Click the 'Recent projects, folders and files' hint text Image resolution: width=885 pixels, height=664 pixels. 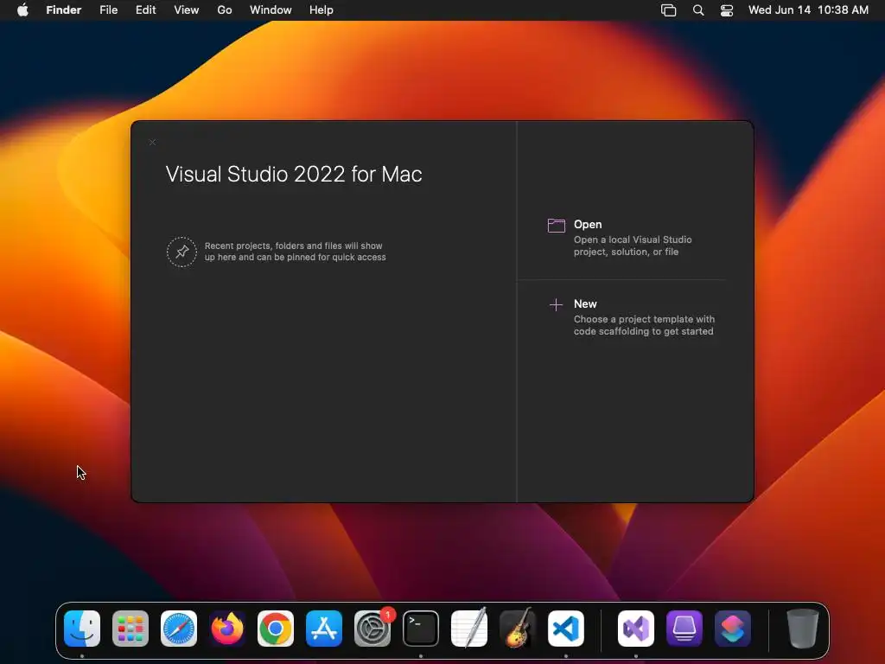(296, 252)
